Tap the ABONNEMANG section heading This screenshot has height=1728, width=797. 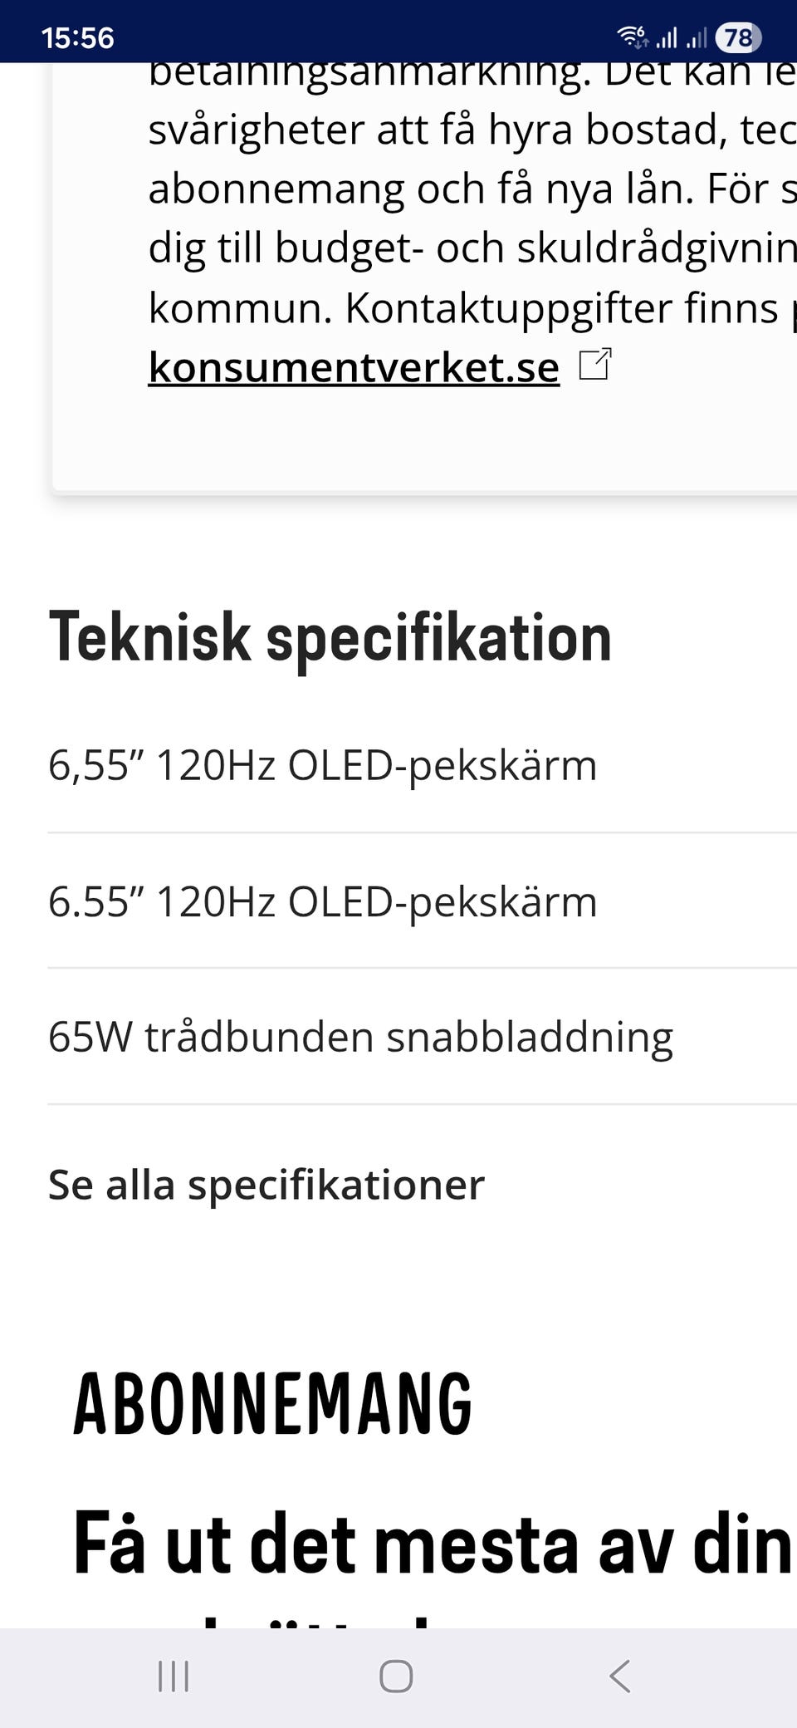[x=272, y=1405]
